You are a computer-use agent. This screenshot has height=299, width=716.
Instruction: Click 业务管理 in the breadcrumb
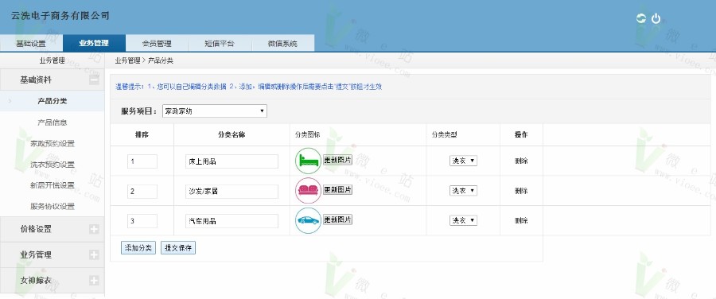coord(127,60)
